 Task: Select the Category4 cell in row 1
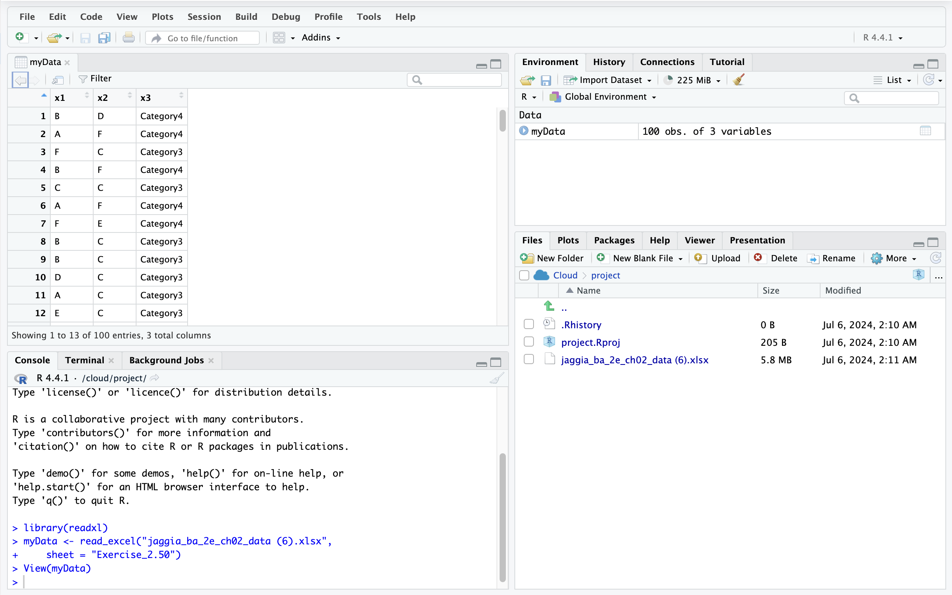[x=161, y=116]
